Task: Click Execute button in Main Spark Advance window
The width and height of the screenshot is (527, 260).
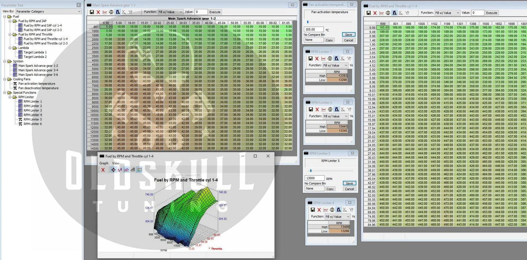Action: (215, 12)
